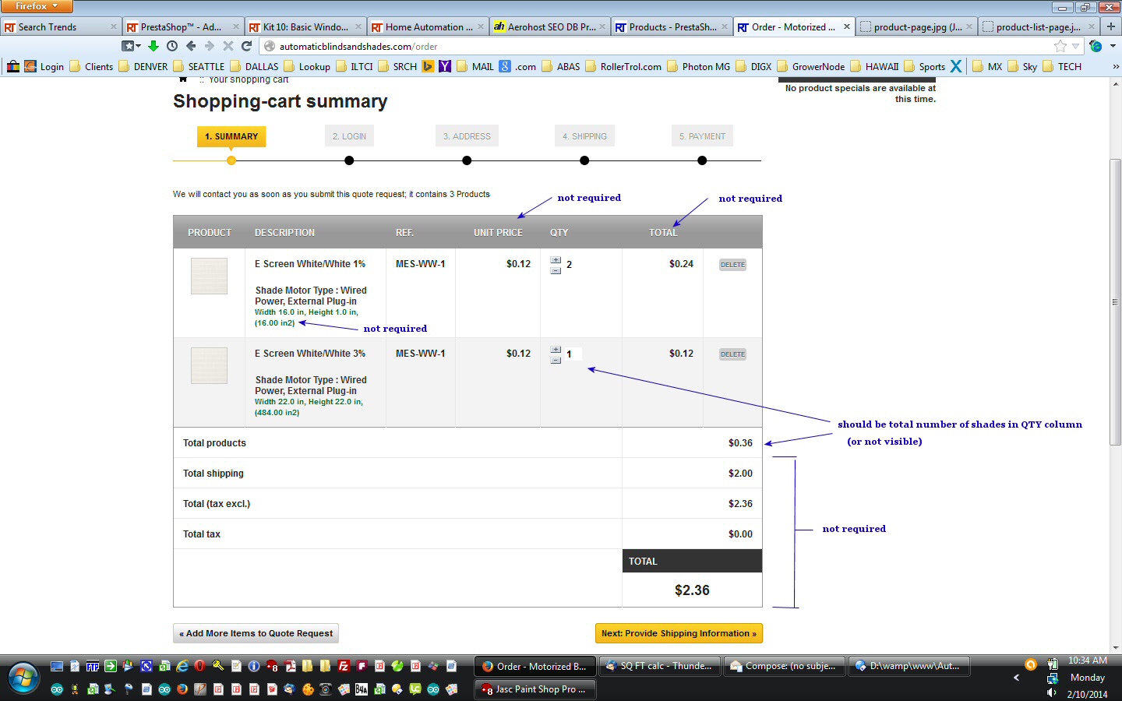Go back with the browser back arrow

click(x=191, y=46)
